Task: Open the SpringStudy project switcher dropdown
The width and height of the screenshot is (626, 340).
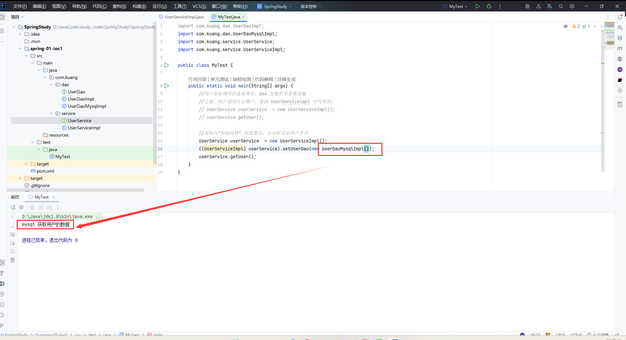Action: [274, 6]
